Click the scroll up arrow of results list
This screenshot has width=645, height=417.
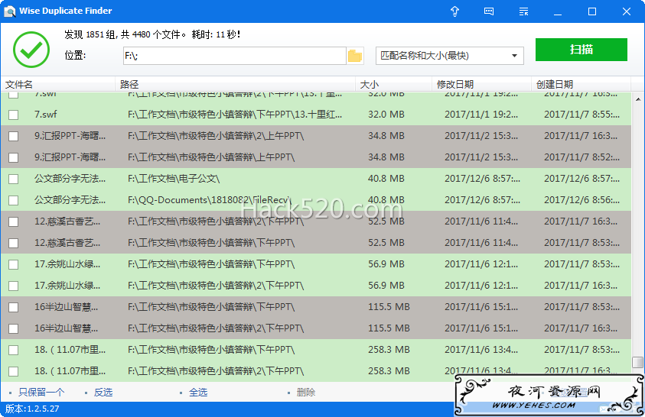click(638, 99)
